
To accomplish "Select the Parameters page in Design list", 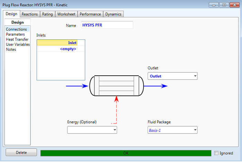I will pyautogui.click(x=15, y=34).
